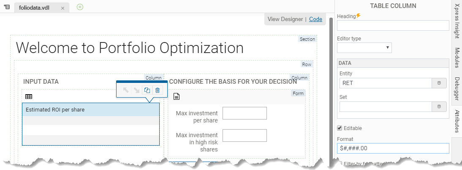
Task: Click the duplicate element icon in popup toolbar
Action: 147,90
